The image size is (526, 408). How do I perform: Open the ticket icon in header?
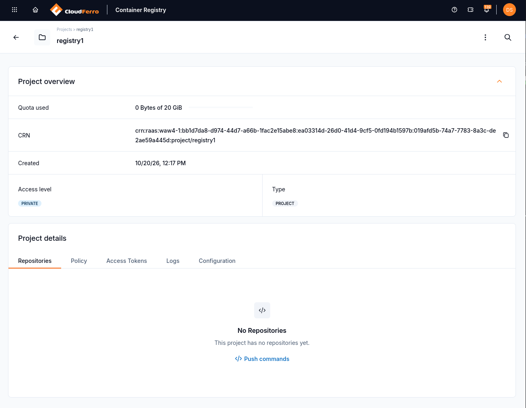[x=471, y=10]
